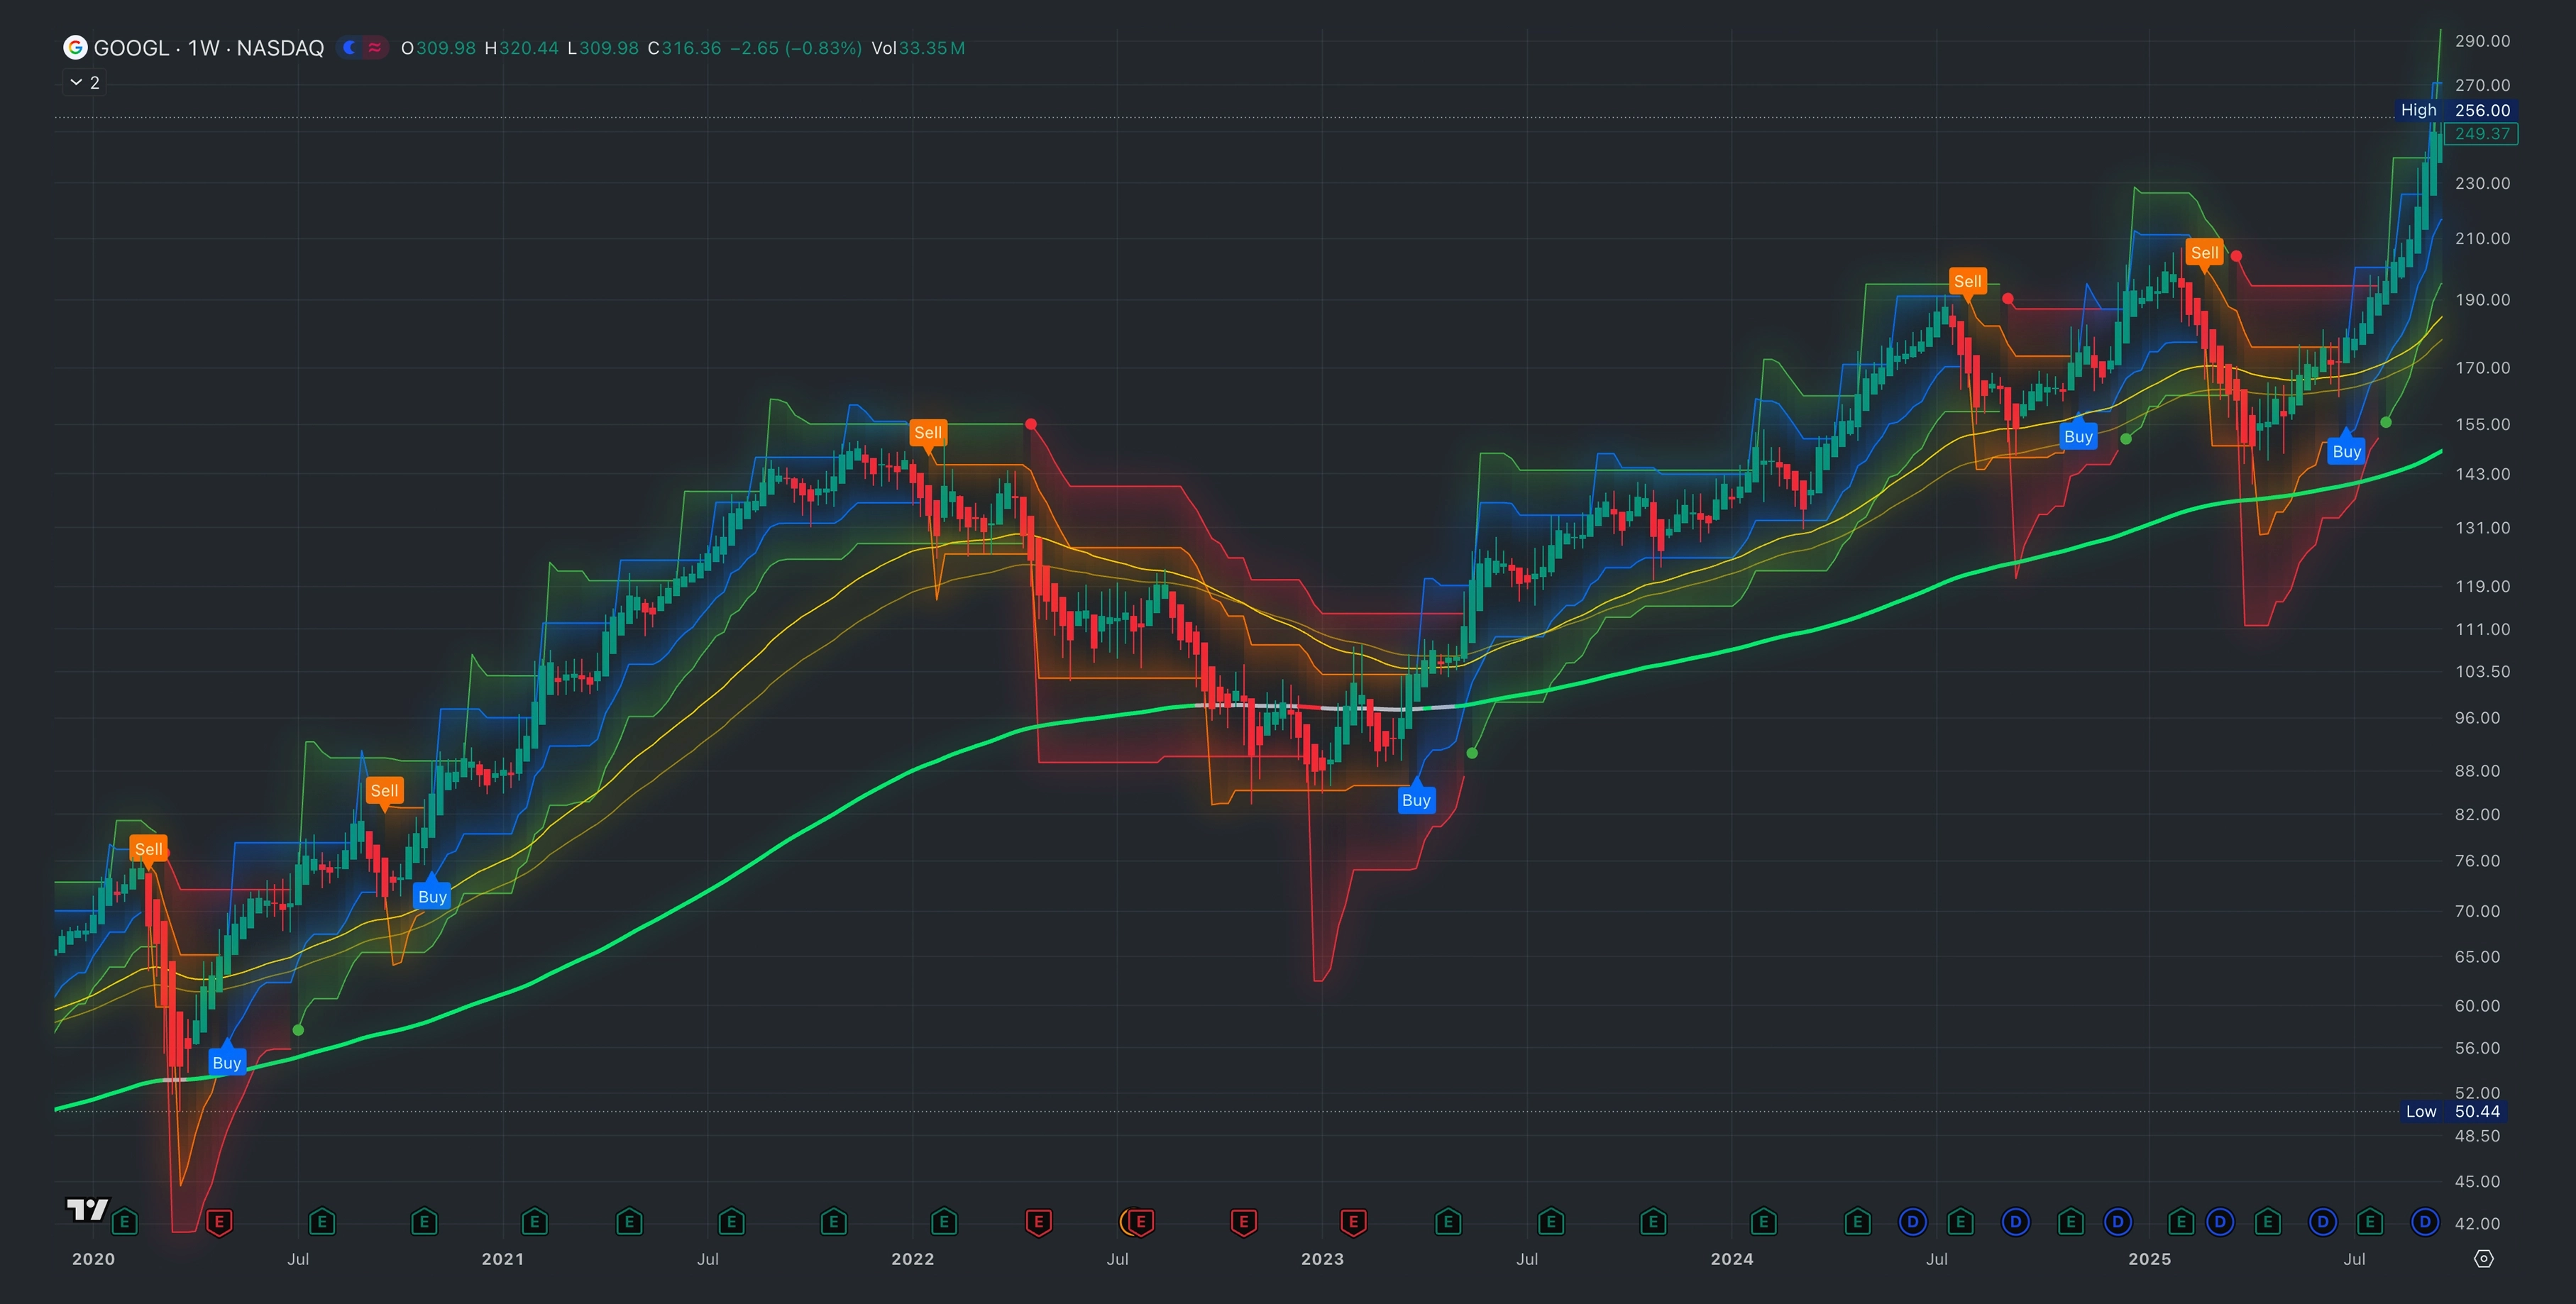Select the leftmost green earnings E marker

coord(125,1222)
